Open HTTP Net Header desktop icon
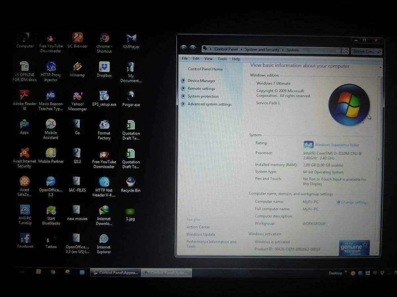Screen dimensions: 397x297 (x=104, y=187)
